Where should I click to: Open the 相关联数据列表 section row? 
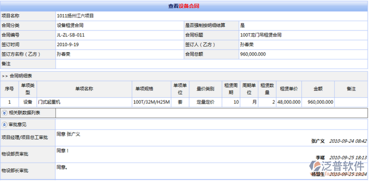click(x=184, y=113)
